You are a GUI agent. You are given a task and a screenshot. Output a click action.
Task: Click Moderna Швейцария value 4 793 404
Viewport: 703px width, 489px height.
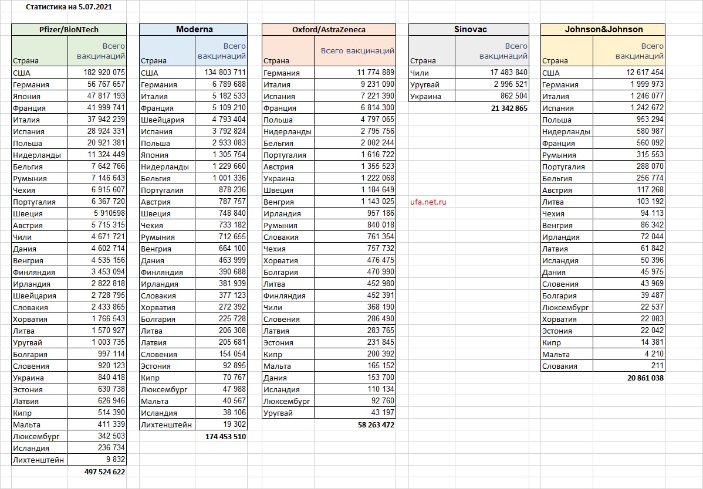point(221,120)
